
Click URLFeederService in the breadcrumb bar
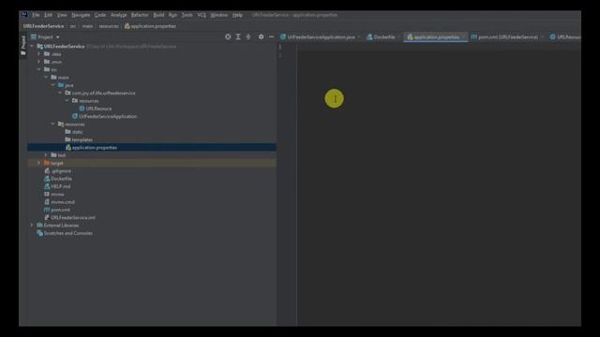pyautogui.click(x=44, y=26)
